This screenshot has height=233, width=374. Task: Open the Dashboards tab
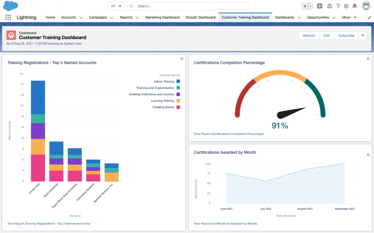[285, 17]
